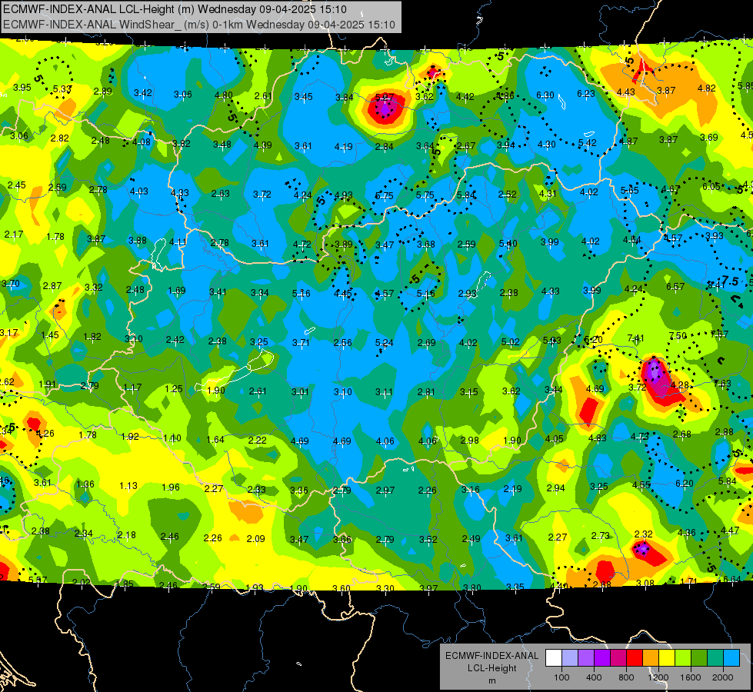Viewport: 753px width, 692px height.
Task: Click the yellow legend color swatch
Action: tap(667, 657)
